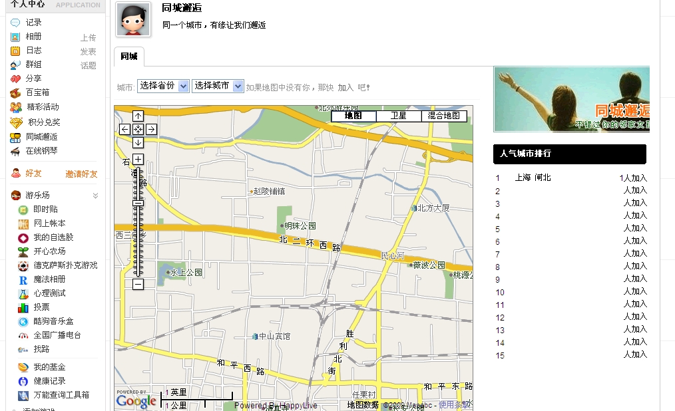Open the 在线钢琴 piano icon

(x=15, y=152)
